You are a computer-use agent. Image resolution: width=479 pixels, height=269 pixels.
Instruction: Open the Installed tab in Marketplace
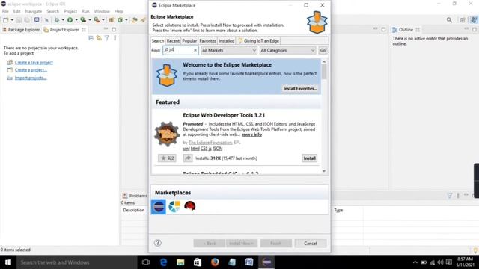pos(226,41)
